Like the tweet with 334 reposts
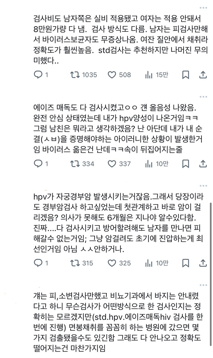 112,163
